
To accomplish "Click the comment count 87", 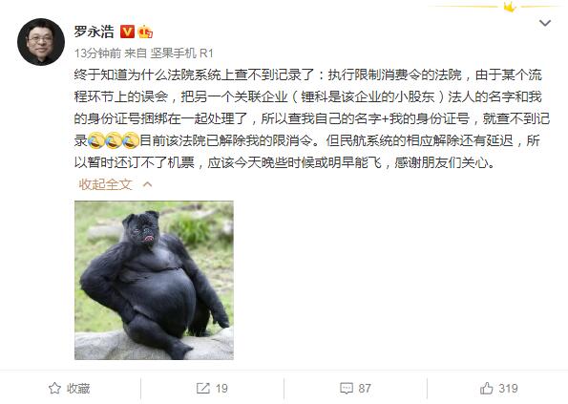I will pos(365,388).
